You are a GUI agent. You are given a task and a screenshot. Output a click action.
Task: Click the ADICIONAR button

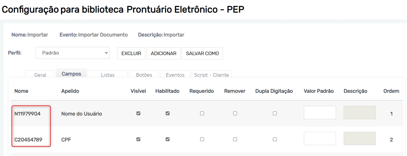pyautogui.click(x=164, y=53)
